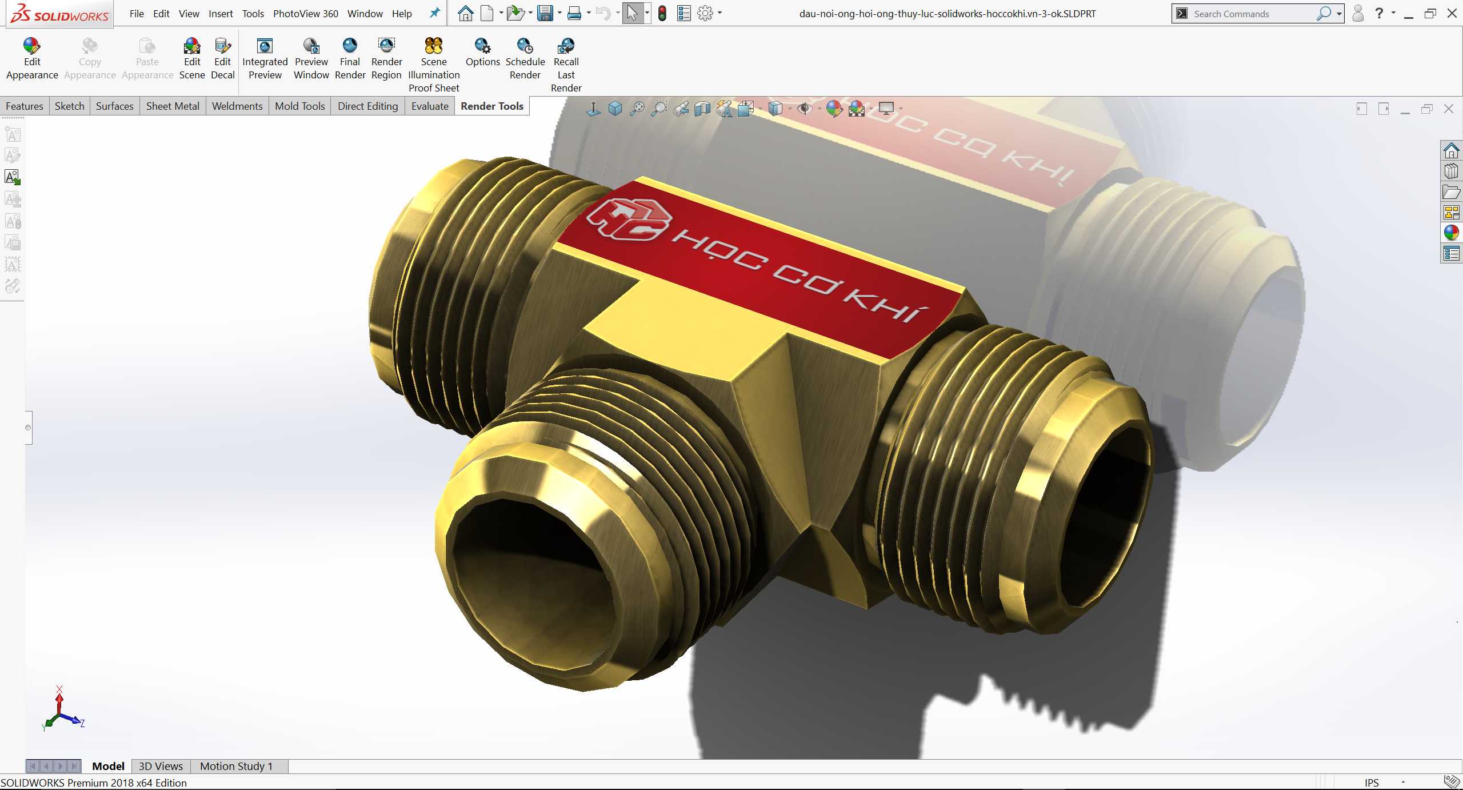The width and height of the screenshot is (1463, 790).
Task: Save the current part
Action: [x=545, y=13]
